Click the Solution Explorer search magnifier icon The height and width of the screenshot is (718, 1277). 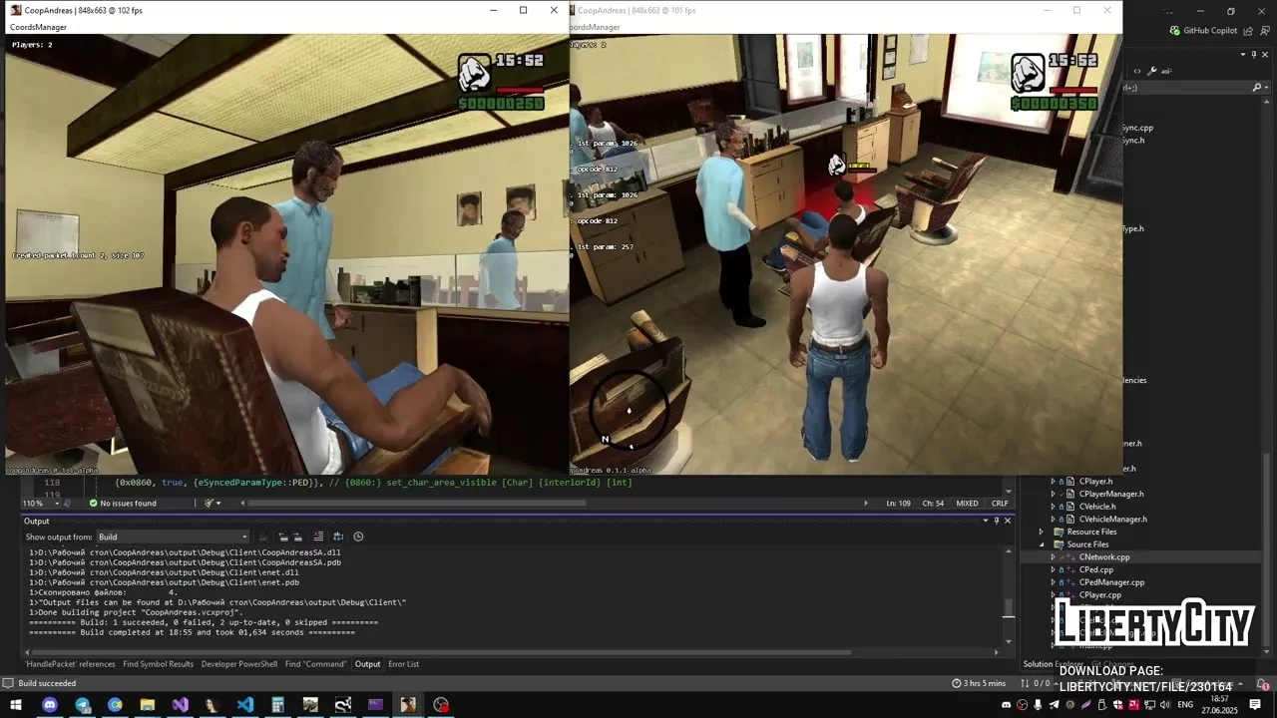click(1256, 88)
